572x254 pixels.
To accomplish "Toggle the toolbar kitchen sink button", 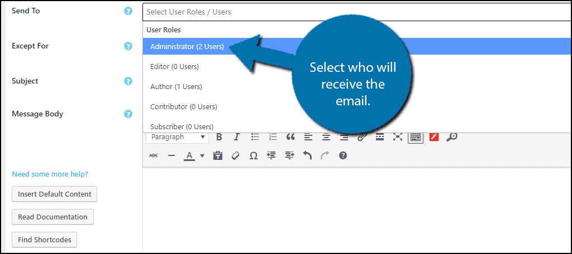I will (x=416, y=137).
